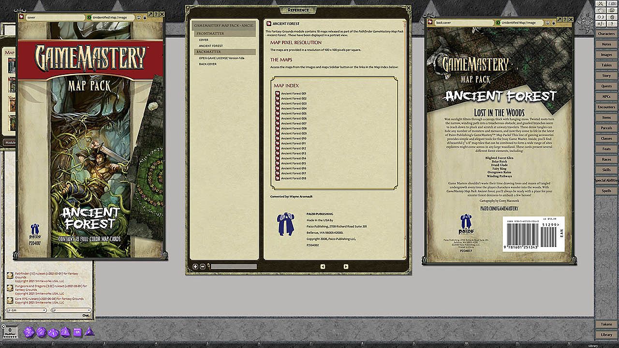Select Cover under Frontmatter in Reference
Image resolution: width=619 pixels, height=348 pixels.
204,40
